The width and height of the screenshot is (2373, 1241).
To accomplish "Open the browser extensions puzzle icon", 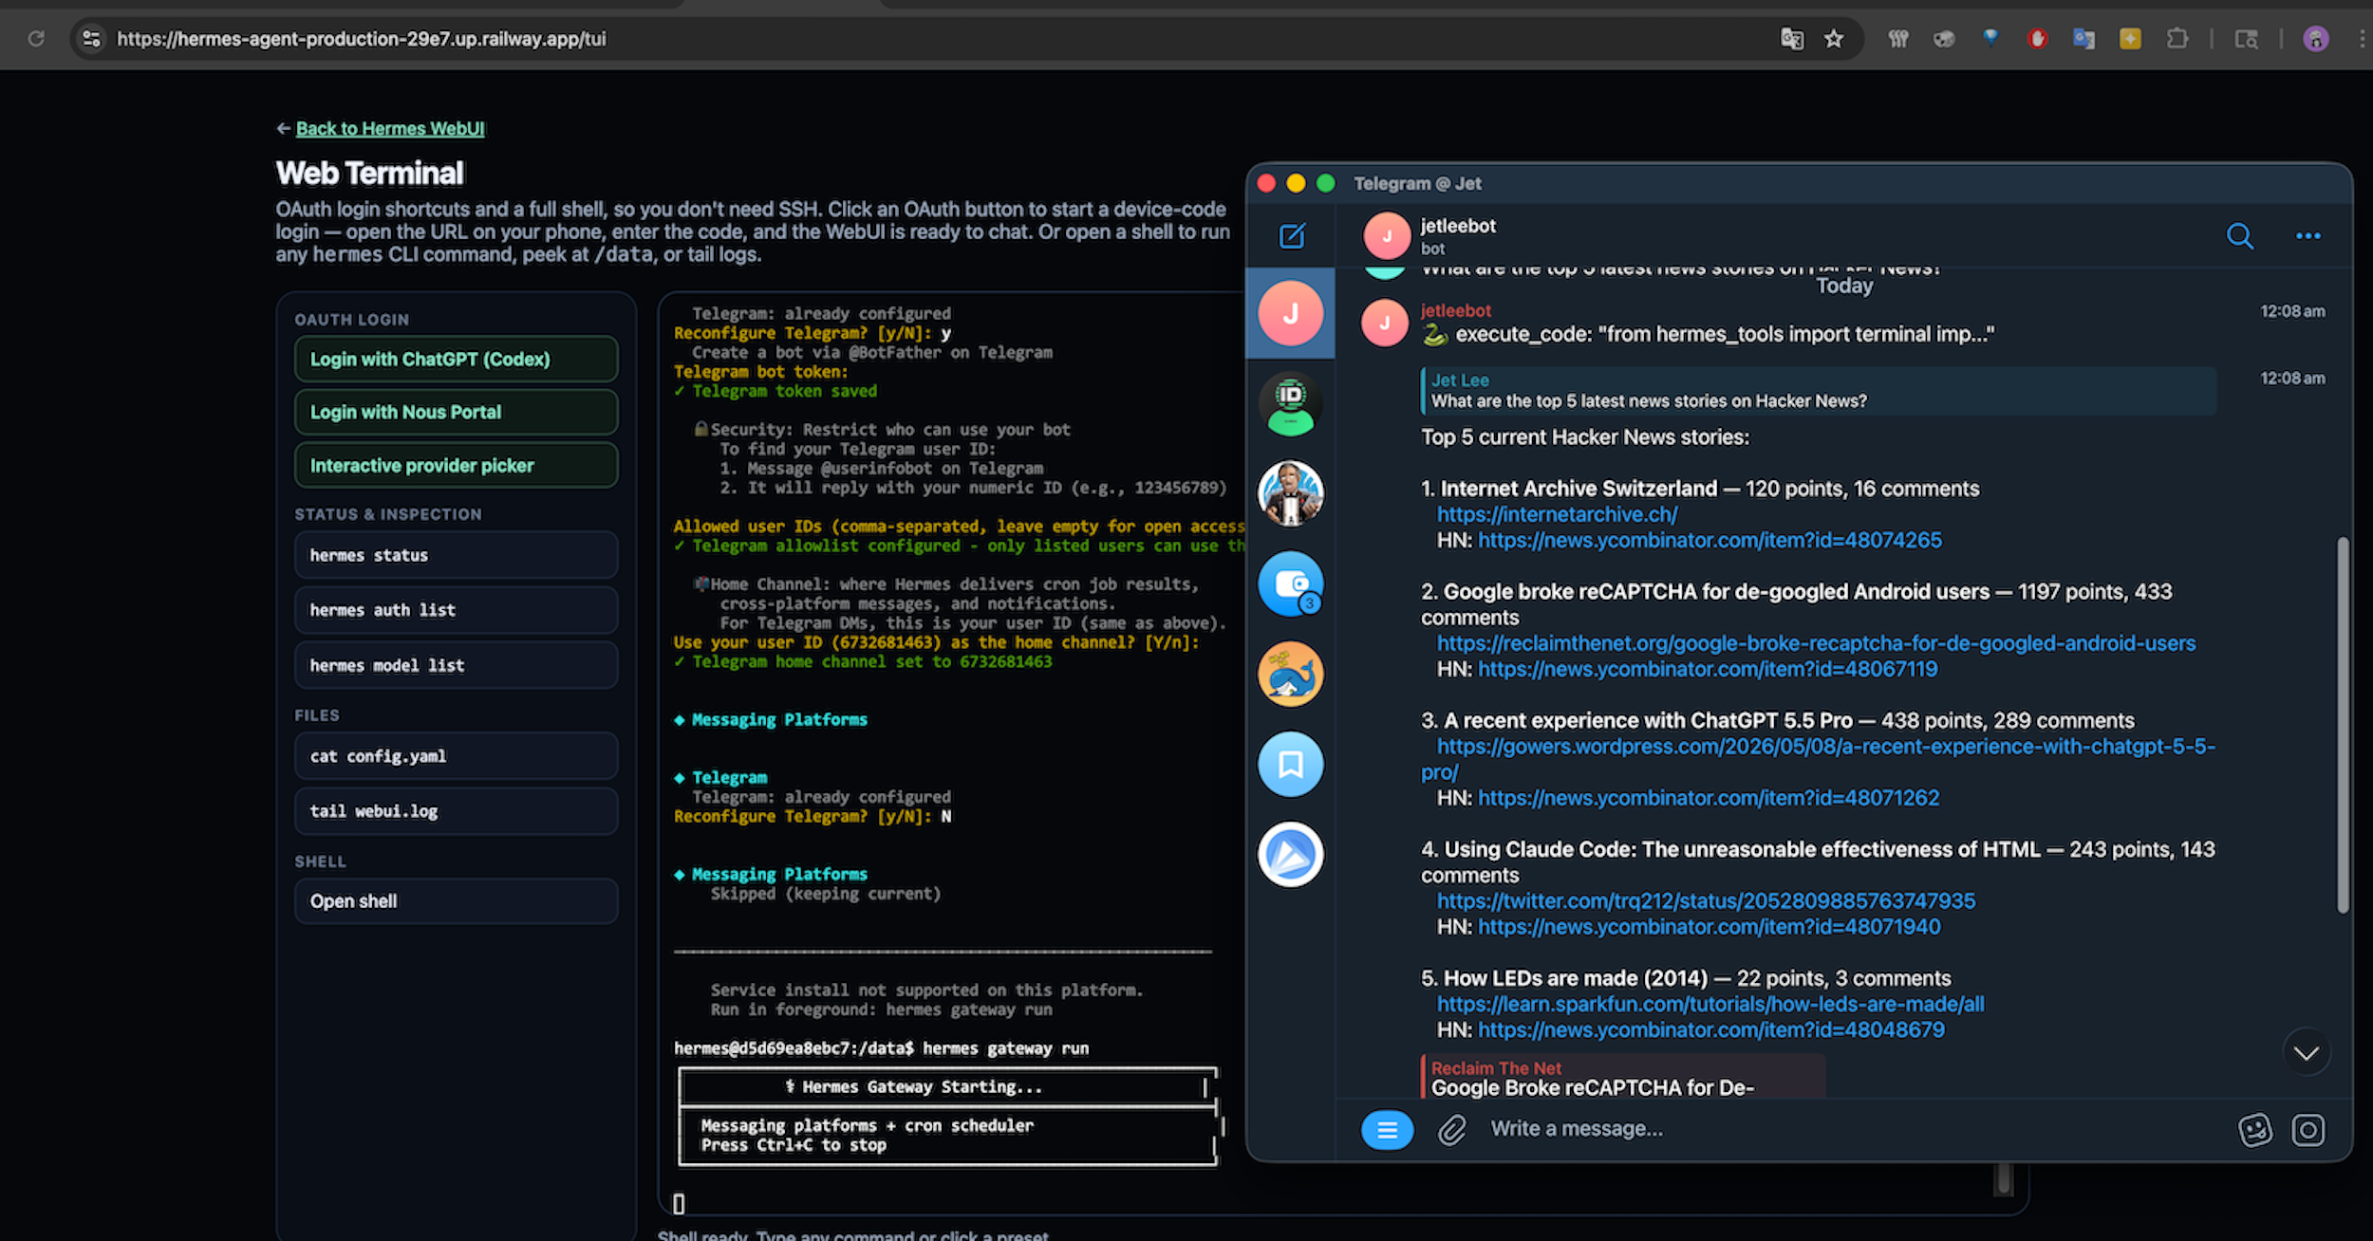I will coord(2177,39).
